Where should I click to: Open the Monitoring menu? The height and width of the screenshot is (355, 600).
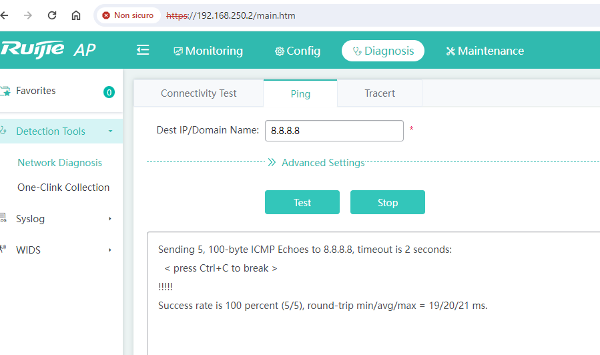click(x=208, y=51)
